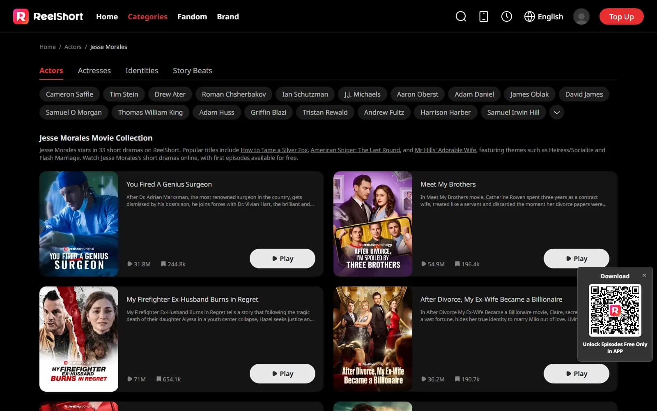Click the You Fired A Genius Surgeon title
Viewport: 657px width, 411px height.
click(x=169, y=184)
